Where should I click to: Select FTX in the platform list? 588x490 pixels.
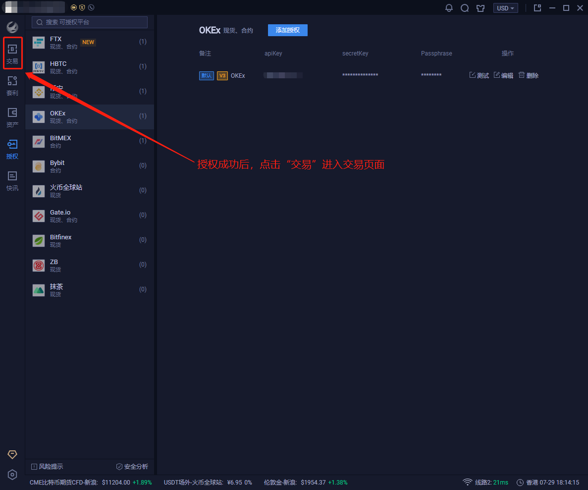click(x=90, y=43)
